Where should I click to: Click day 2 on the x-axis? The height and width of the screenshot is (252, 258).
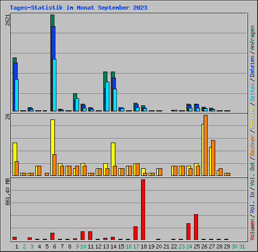point(24,246)
